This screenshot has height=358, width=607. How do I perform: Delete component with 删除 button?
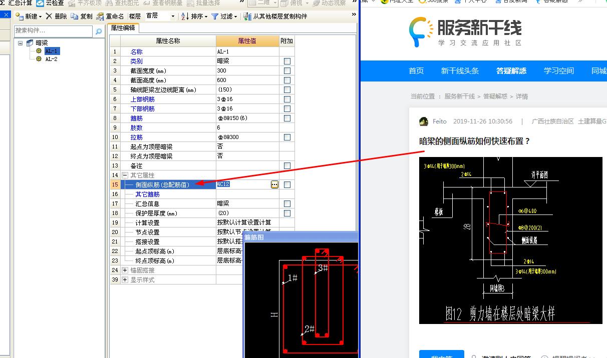tap(56, 16)
